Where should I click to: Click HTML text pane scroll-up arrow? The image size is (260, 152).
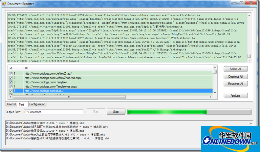click(249, 15)
